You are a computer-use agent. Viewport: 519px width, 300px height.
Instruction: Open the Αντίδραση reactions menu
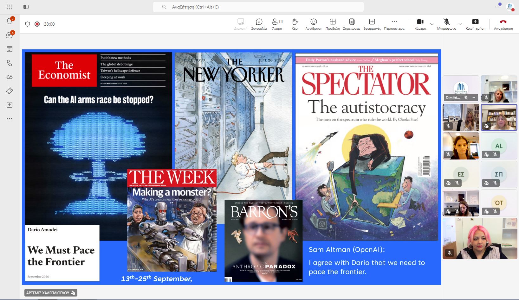(314, 24)
